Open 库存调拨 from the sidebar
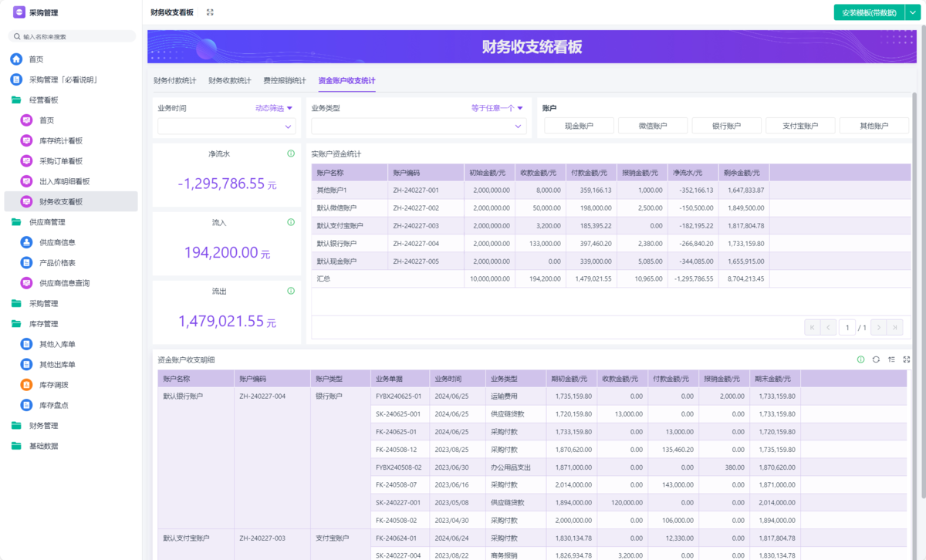 coord(54,385)
